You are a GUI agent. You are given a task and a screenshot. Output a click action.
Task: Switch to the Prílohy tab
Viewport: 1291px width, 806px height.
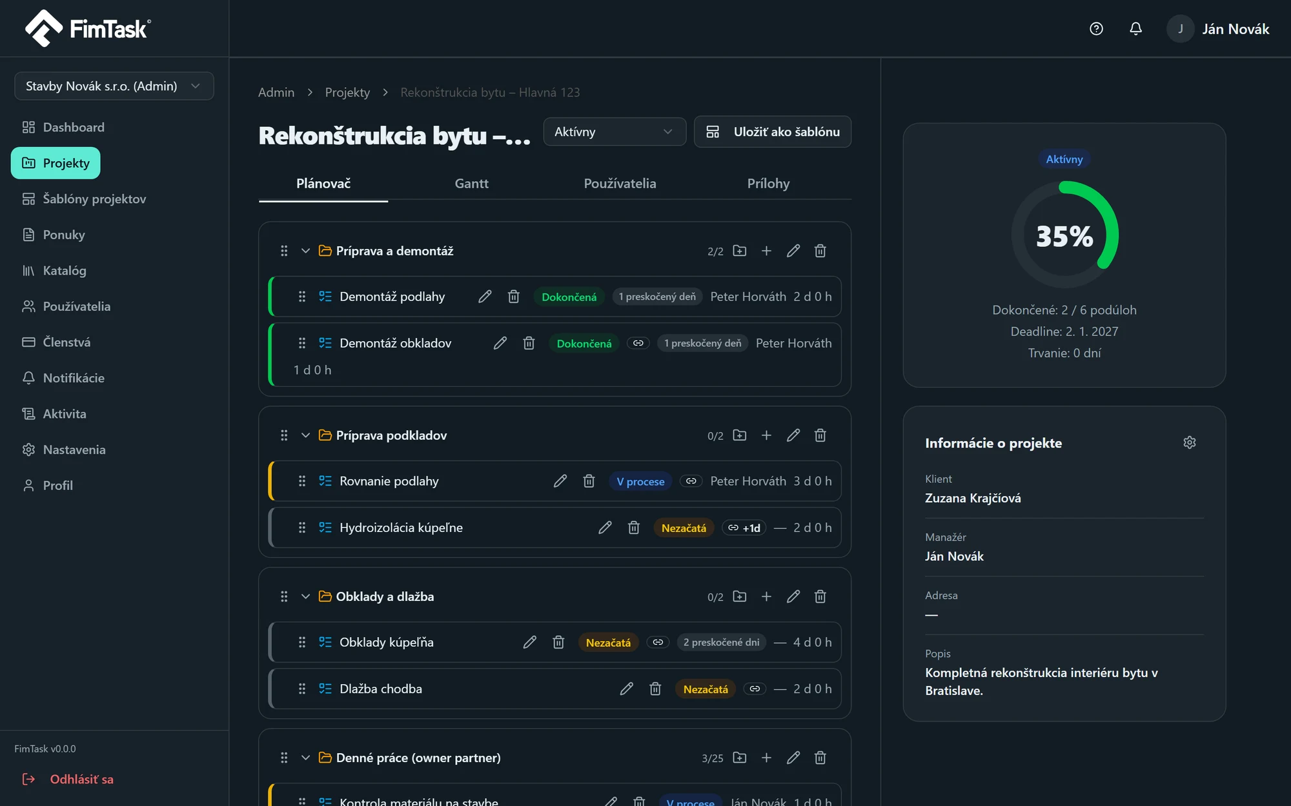coord(768,184)
